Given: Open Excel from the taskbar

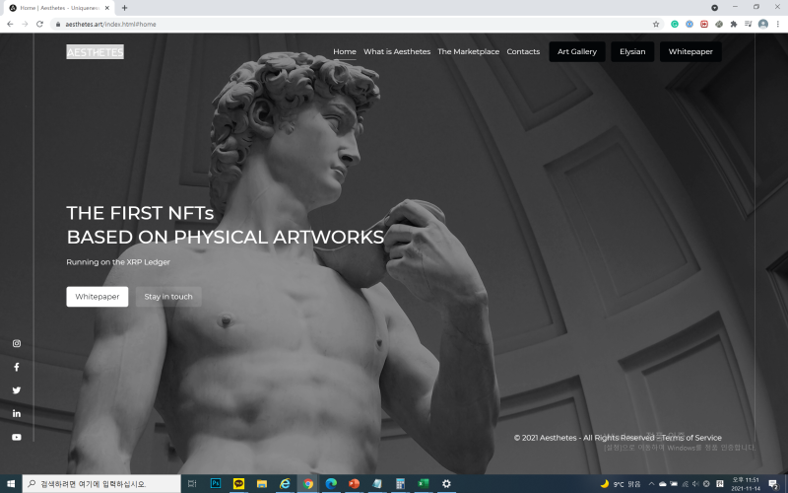Looking at the screenshot, I should (x=424, y=484).
